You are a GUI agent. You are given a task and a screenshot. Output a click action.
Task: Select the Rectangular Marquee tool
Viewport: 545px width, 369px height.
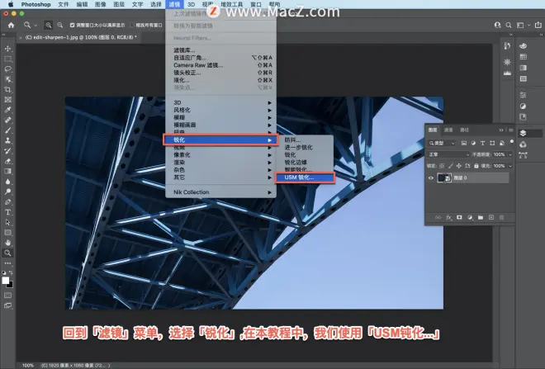(7, 59)
